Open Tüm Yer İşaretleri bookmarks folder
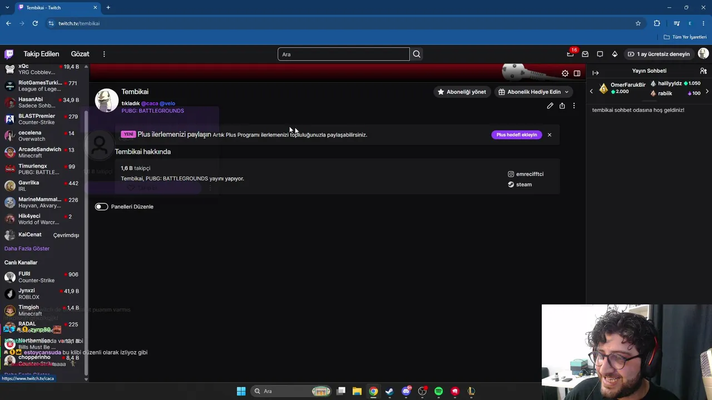 [685, 37]
